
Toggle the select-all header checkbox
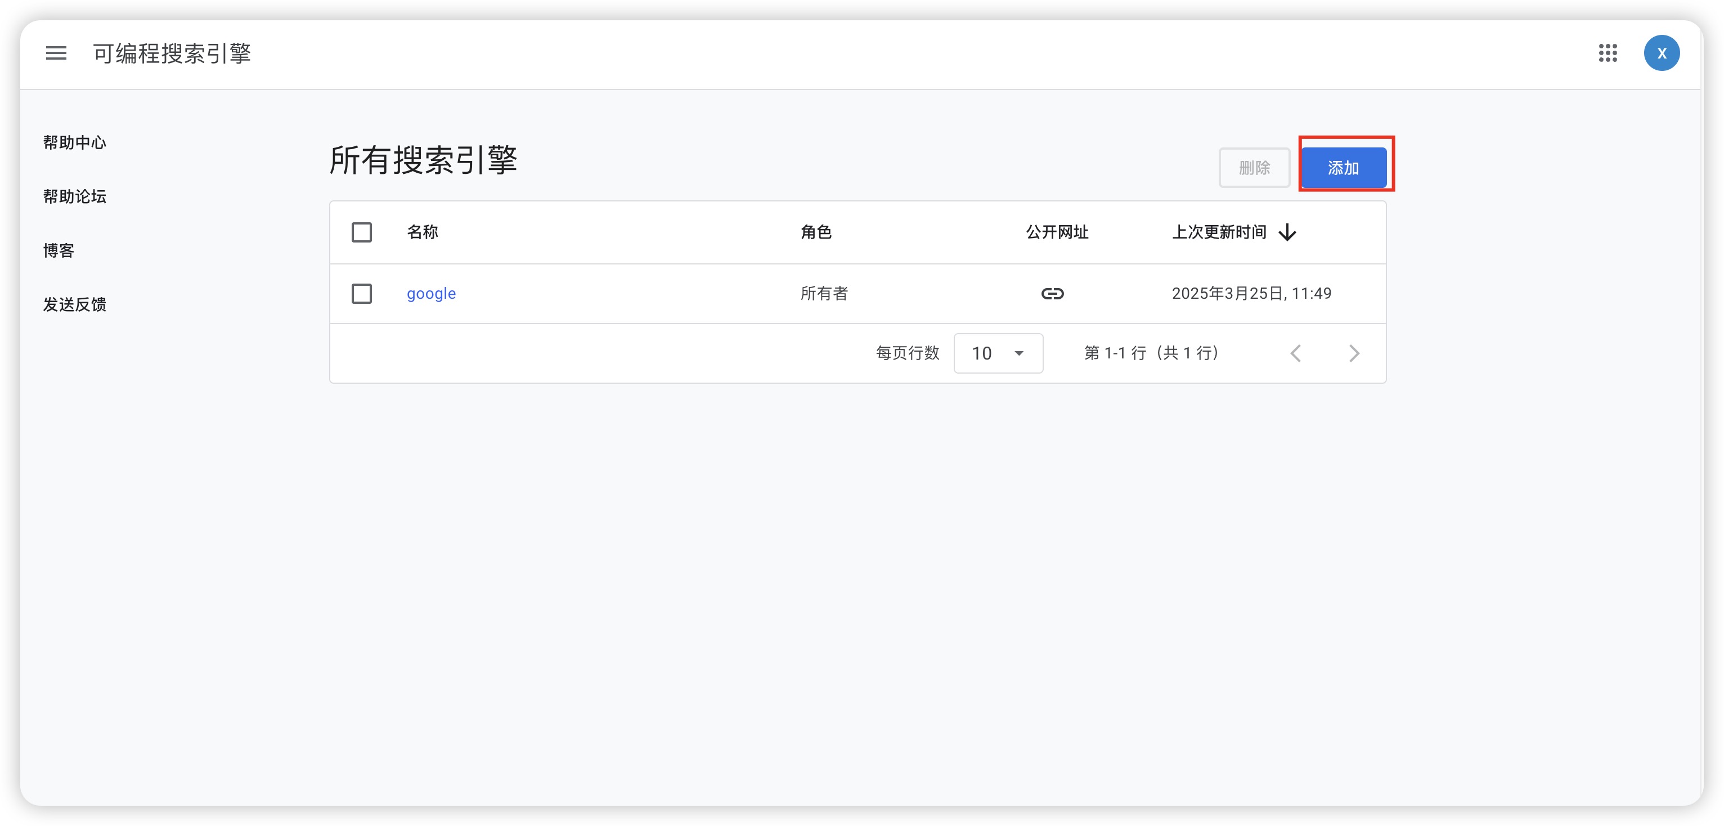[x=361, y=232]
